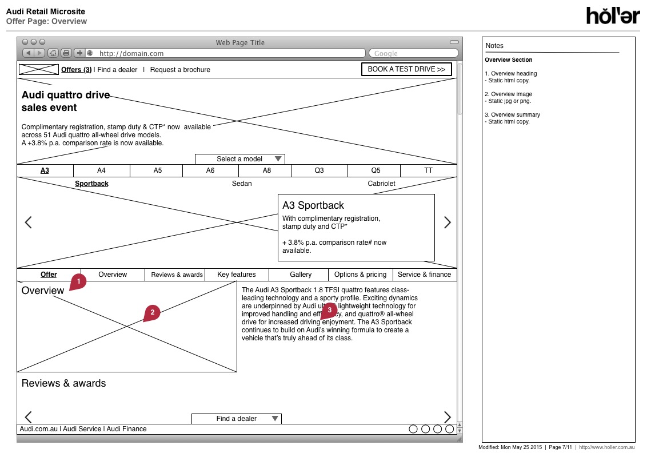Image resolution: width=647 pixels, height=461 pixels.
Task: Open the Request a brochure link
Action: click(180, 69)
